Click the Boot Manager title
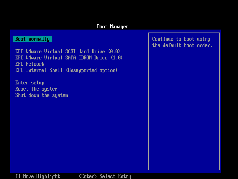The width and height of the screenshot is (238, 179). coord(113,27)
